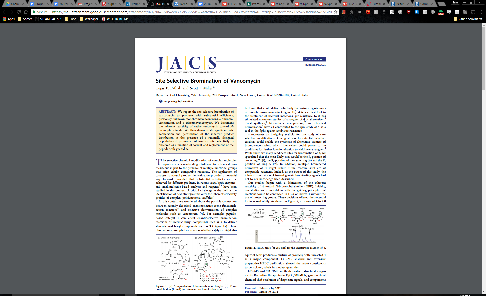This screenshot has height=296, width=486.
Task: Open the WIFI PROBLEMS bookmark
Action: 115,19
